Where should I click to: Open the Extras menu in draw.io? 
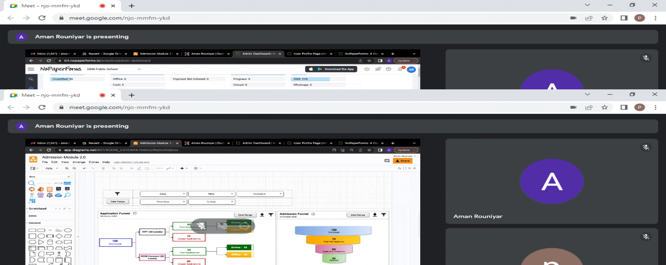(x=92, y=162)
